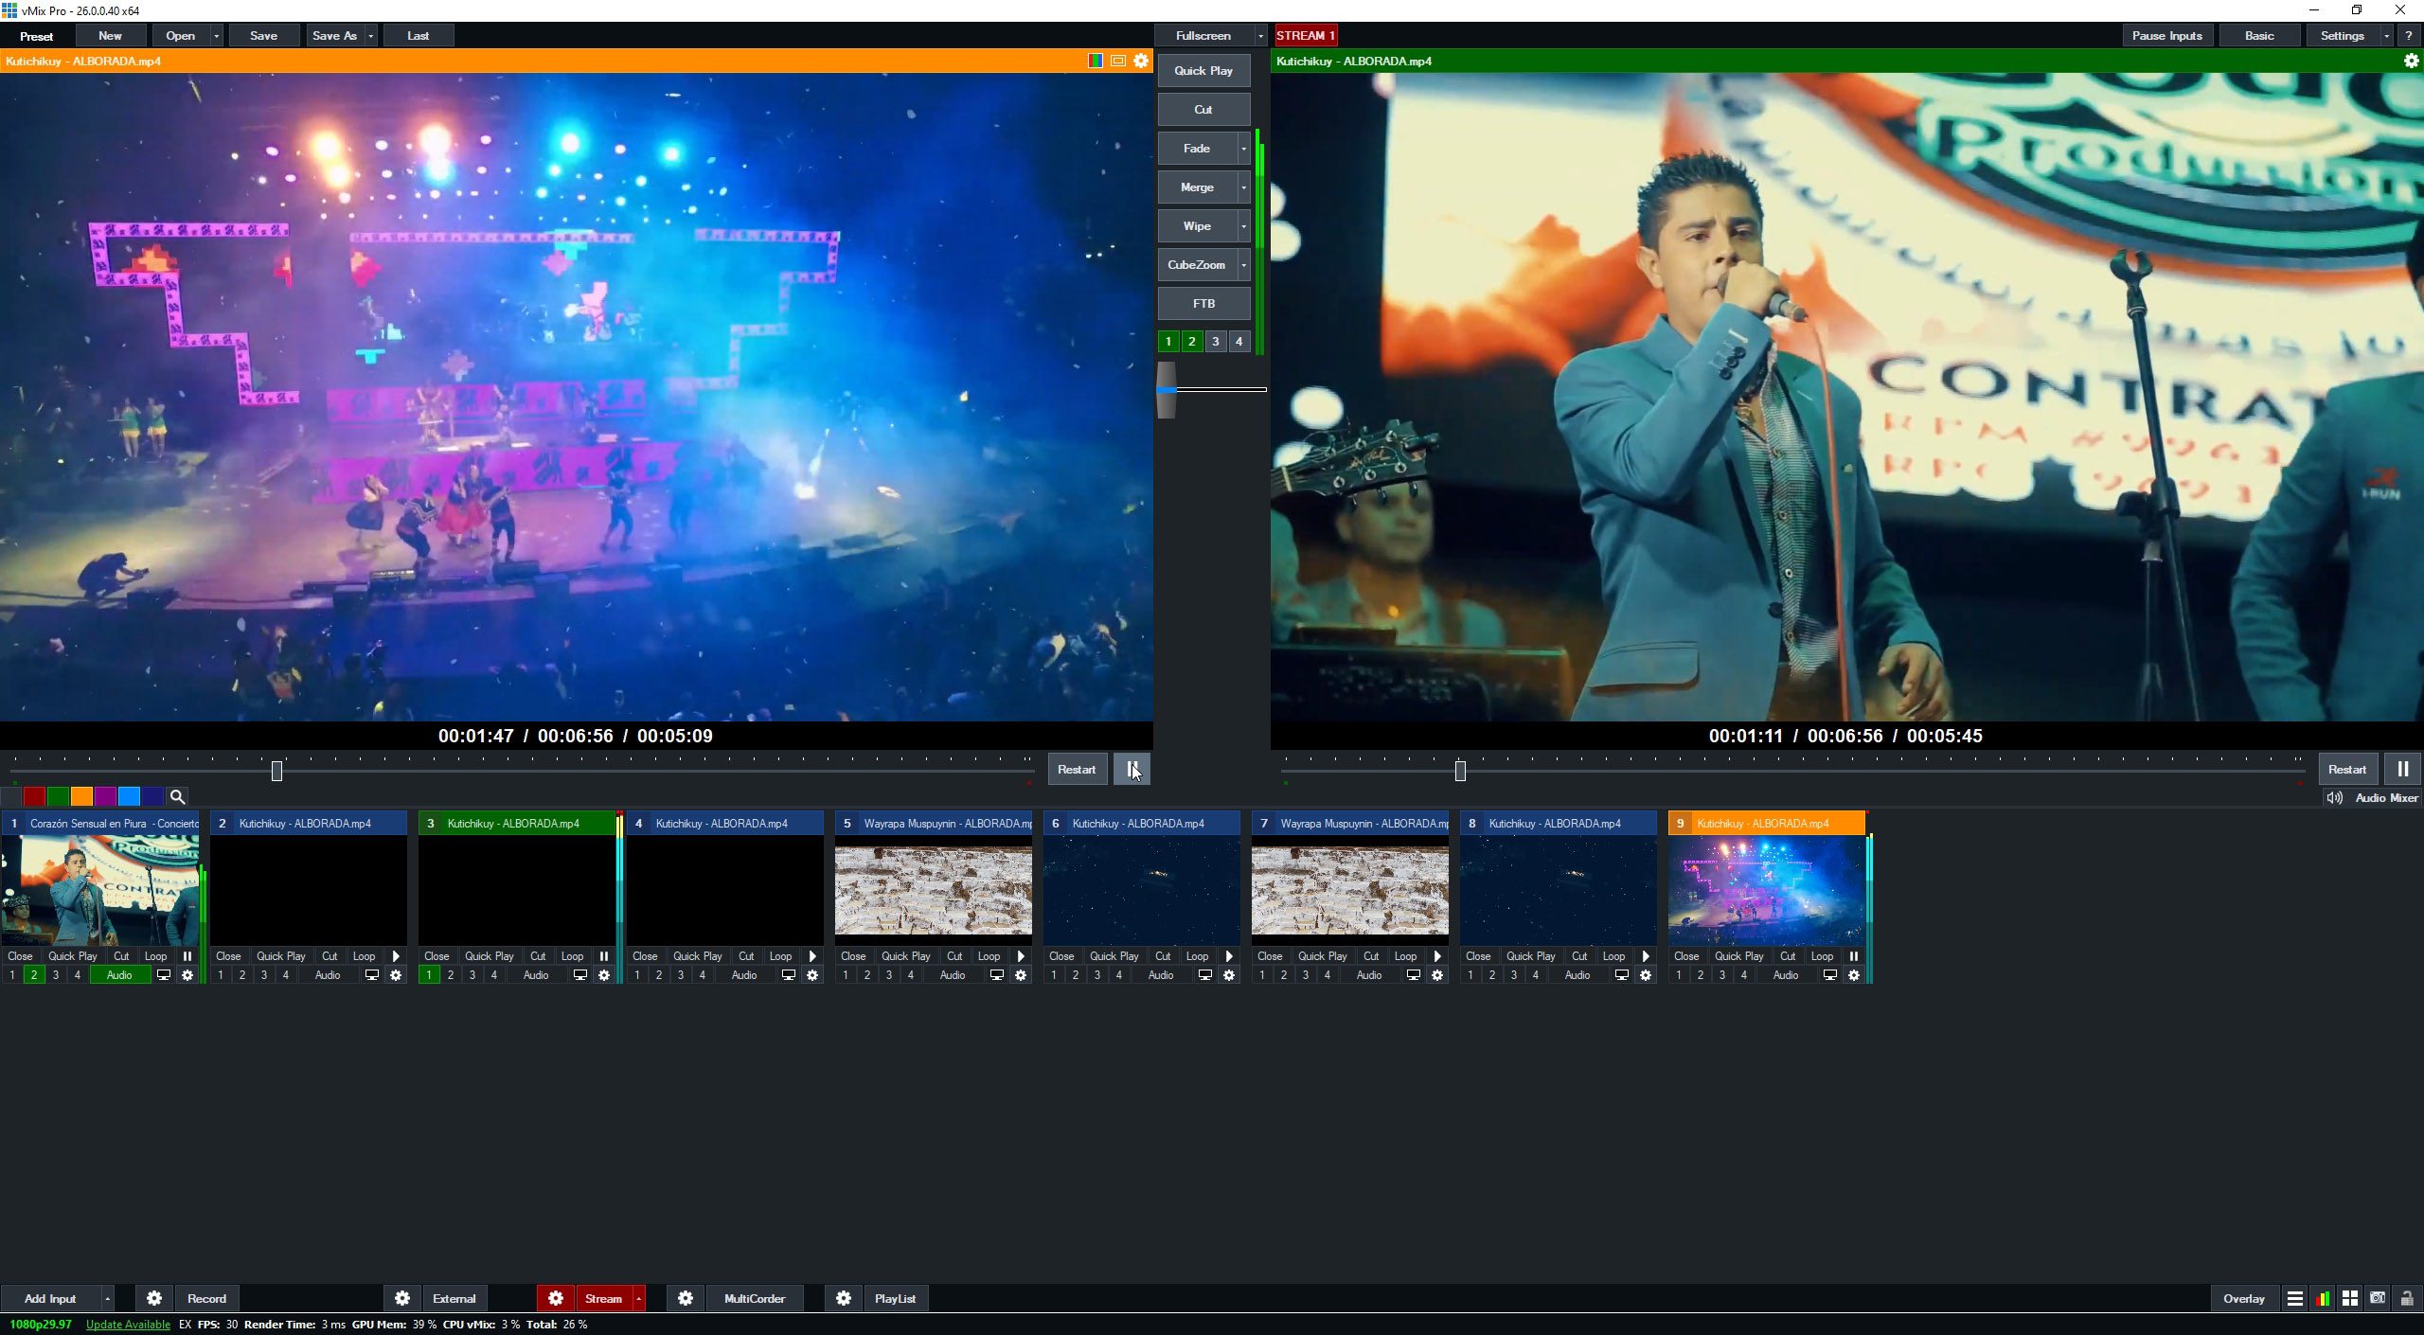Open settings gear on input 9 Kutichikuy

(x=1854, y=974)
